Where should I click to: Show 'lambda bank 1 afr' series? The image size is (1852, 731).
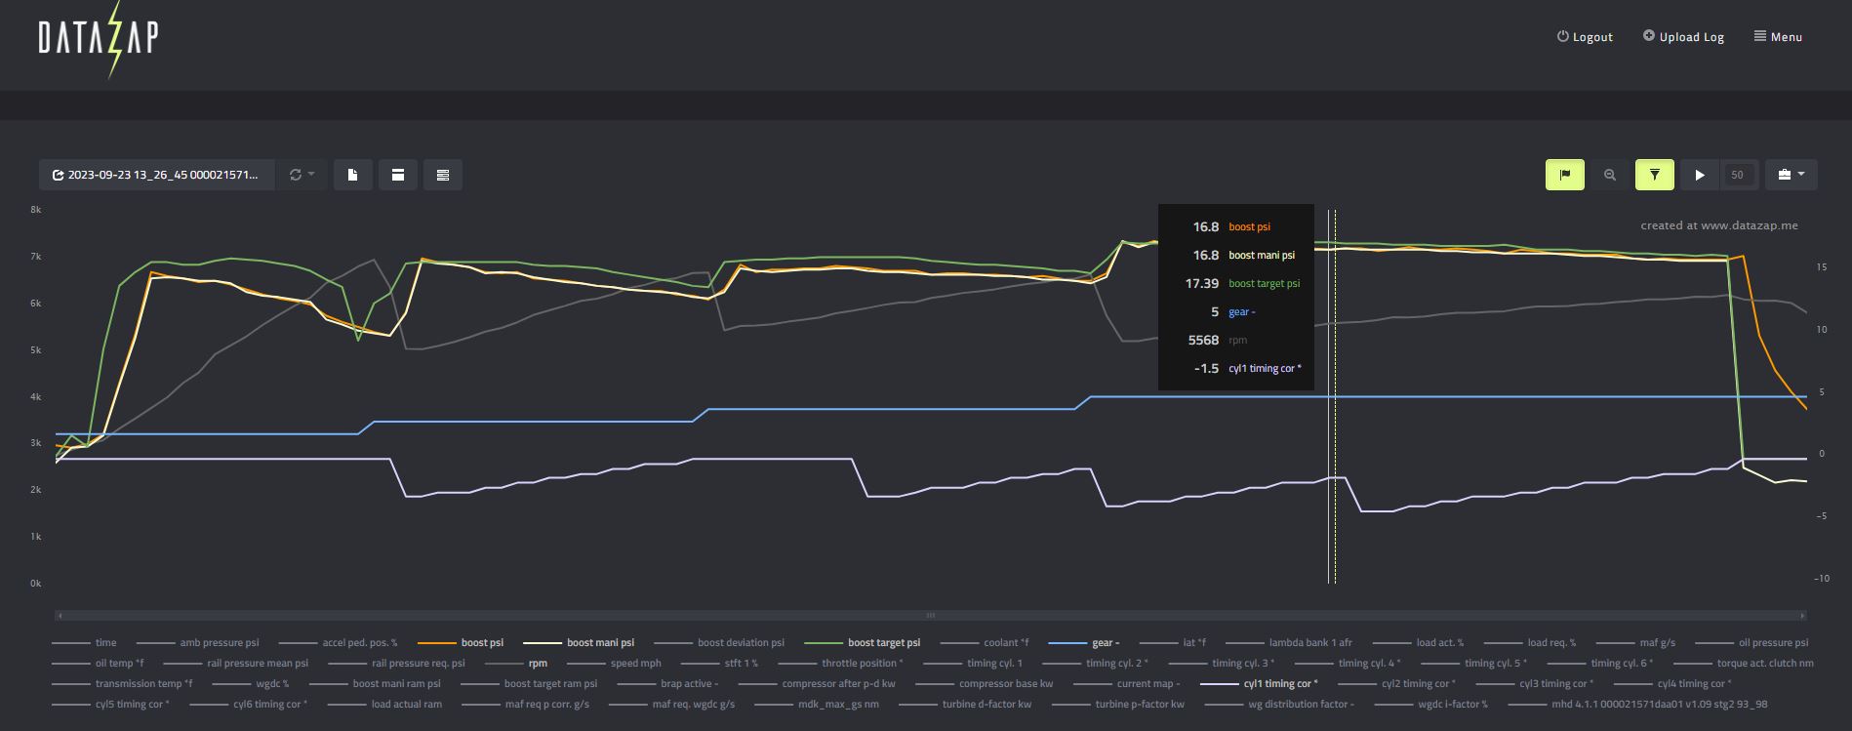tap(1289, 643)
